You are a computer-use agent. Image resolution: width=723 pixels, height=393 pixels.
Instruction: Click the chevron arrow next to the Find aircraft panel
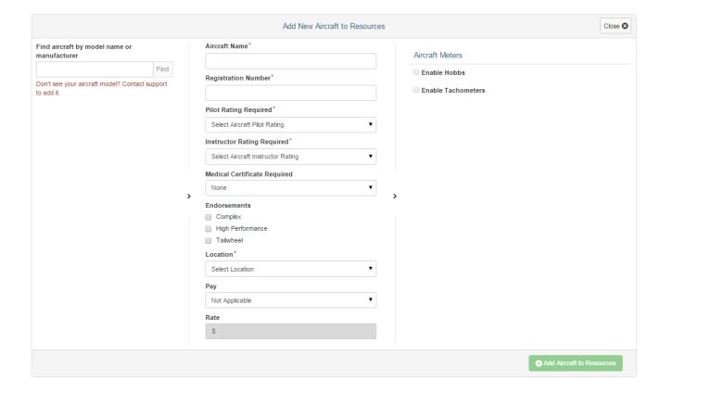pyautogui.click(x=188, y=196)
